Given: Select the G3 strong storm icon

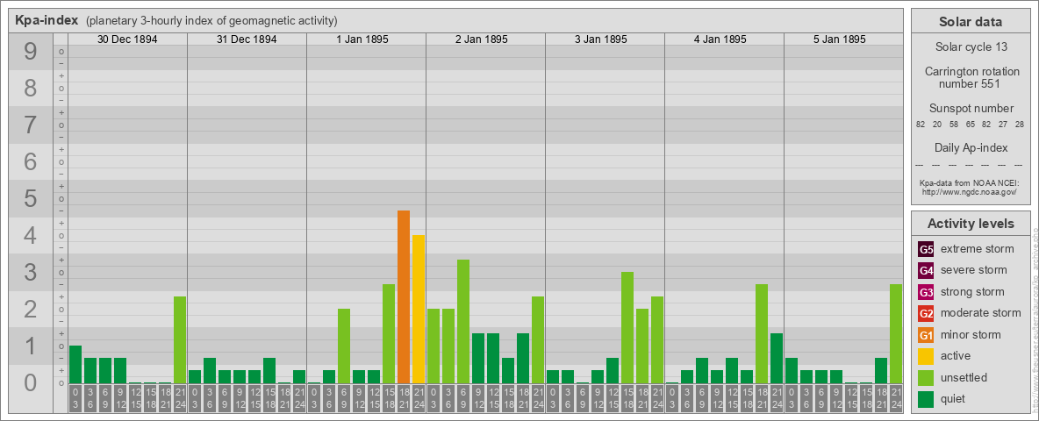Looking at the screenshot, I should click(x=926, y=292).
